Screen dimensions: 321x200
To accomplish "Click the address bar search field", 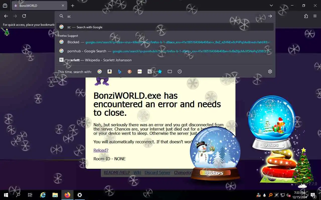I will tap(165, 16).
